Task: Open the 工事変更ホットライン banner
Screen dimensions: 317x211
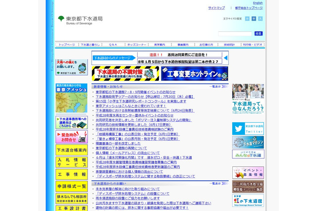Action: (195, 74)
